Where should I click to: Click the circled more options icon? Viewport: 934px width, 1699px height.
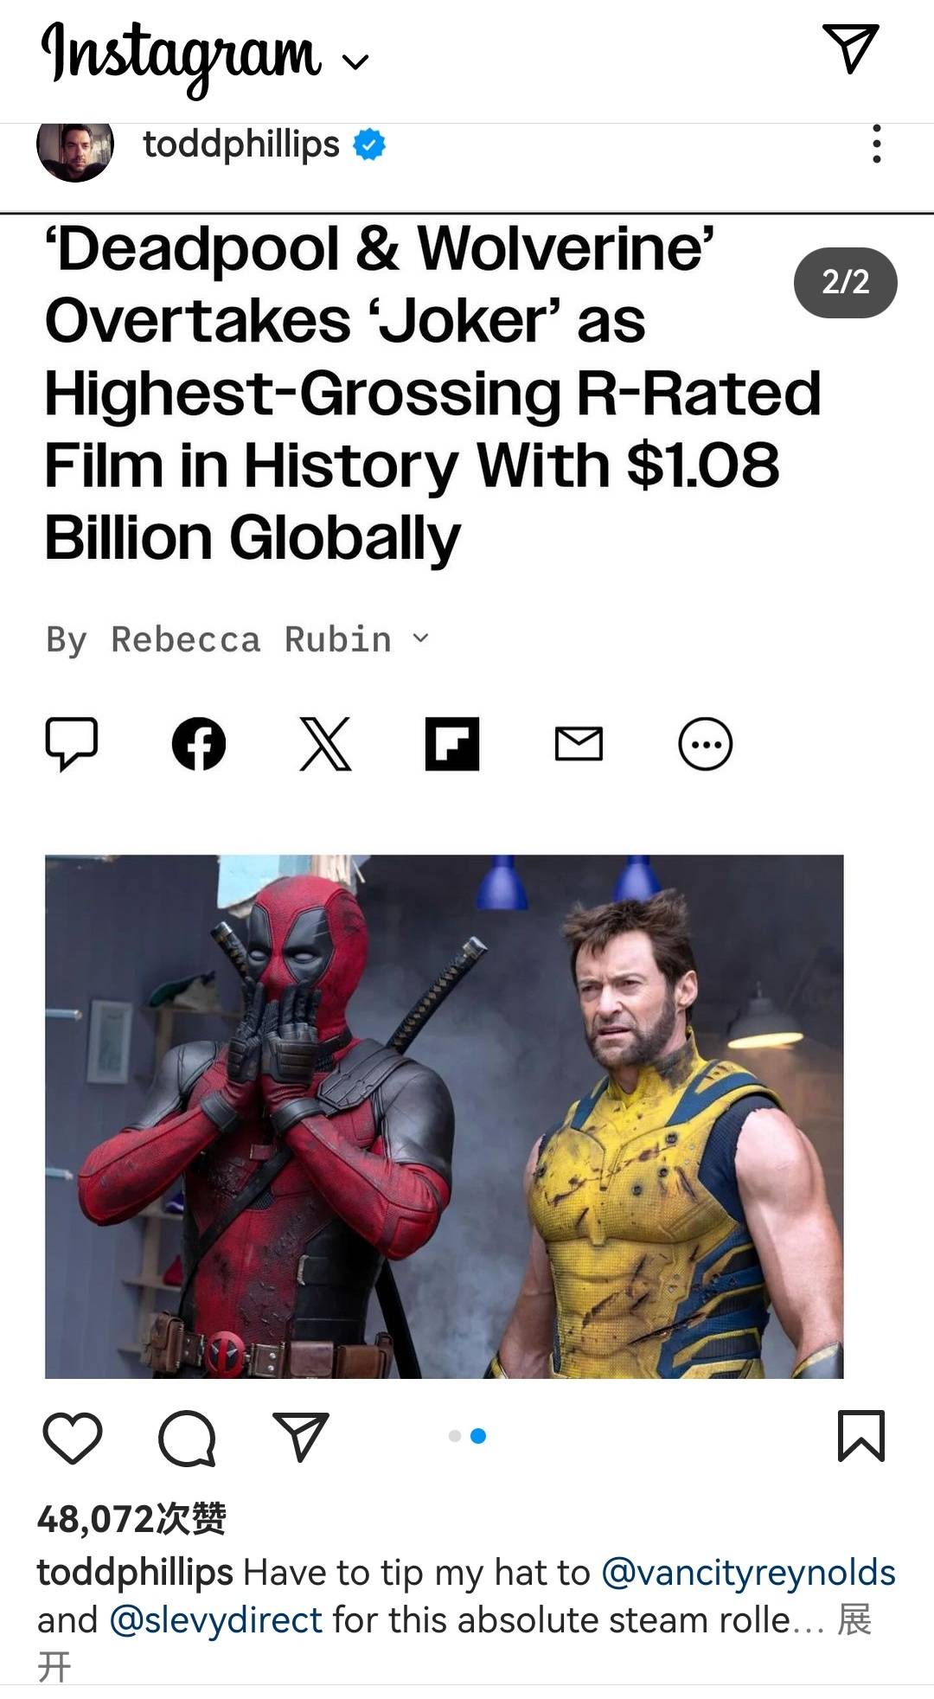click(x=706, y=744)
